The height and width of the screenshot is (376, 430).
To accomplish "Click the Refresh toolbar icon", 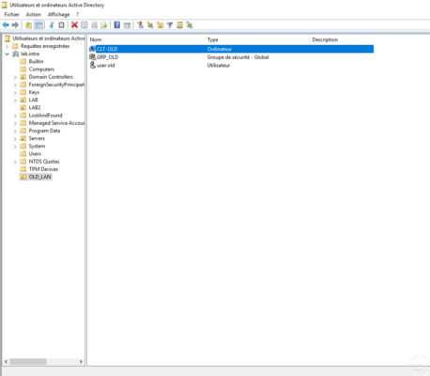I will tap(94, 25).
